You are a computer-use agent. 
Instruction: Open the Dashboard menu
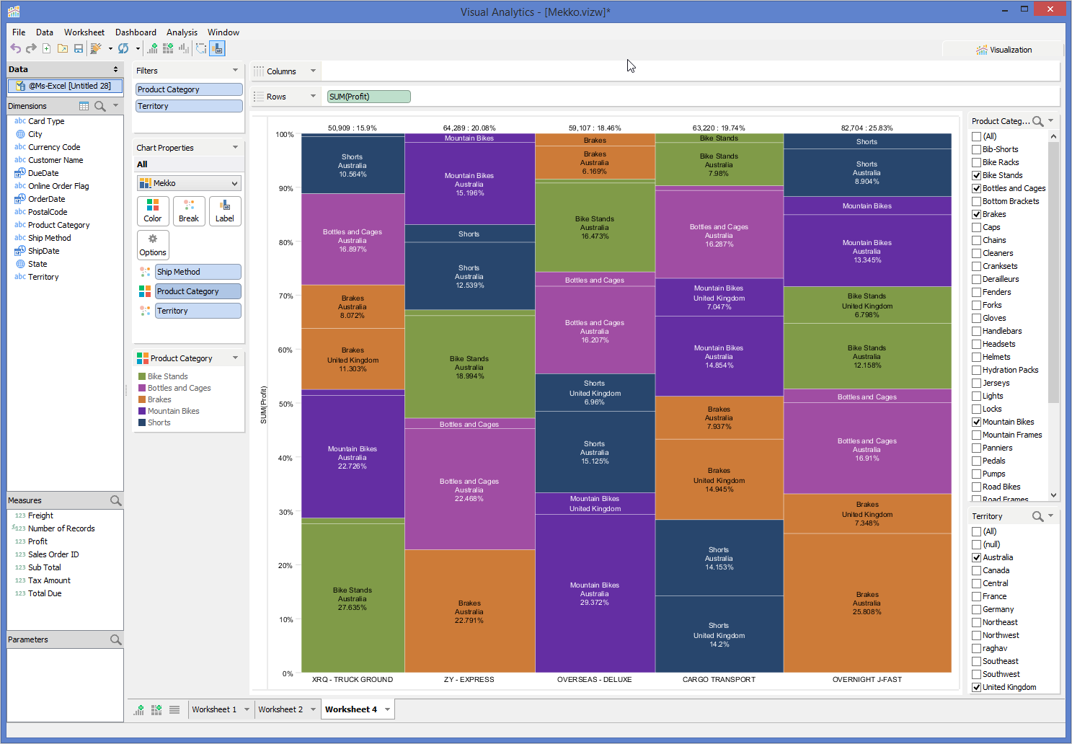[x=136, y=32]
